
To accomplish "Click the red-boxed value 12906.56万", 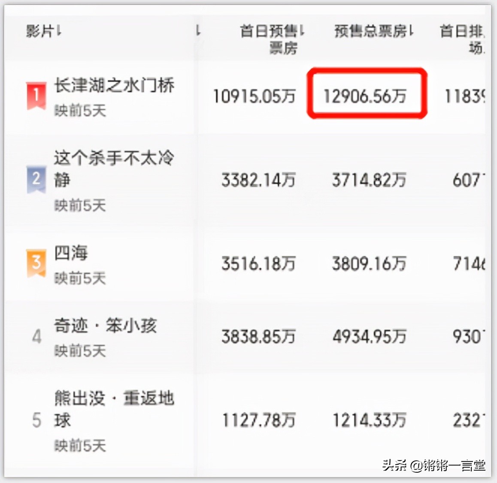I will [367, 95].
